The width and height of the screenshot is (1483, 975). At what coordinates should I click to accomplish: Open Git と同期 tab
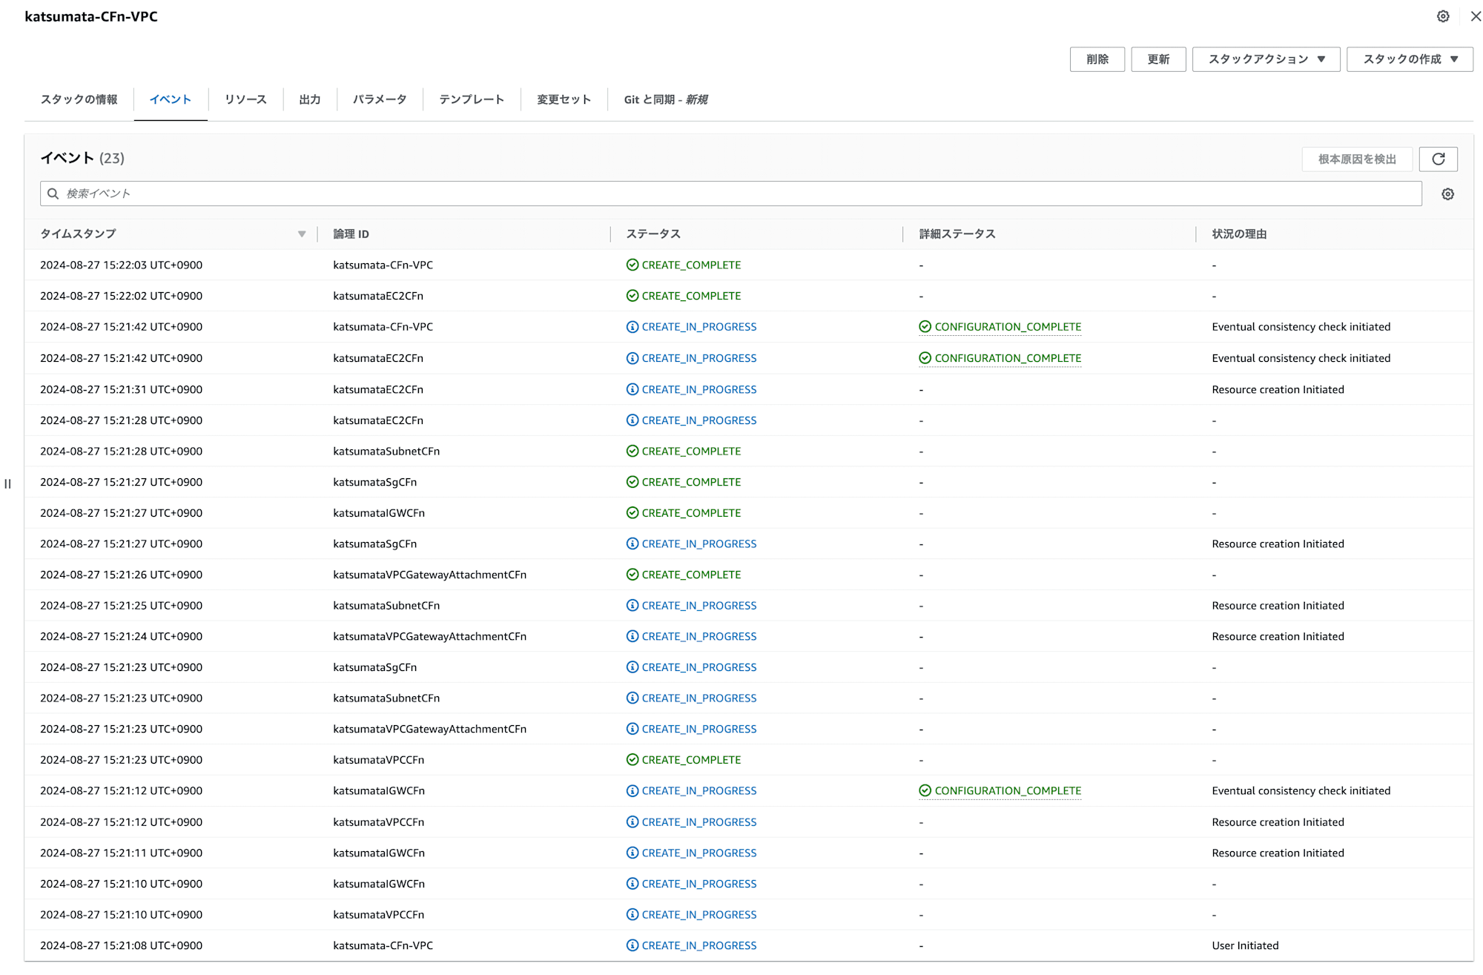coord(666,99)
